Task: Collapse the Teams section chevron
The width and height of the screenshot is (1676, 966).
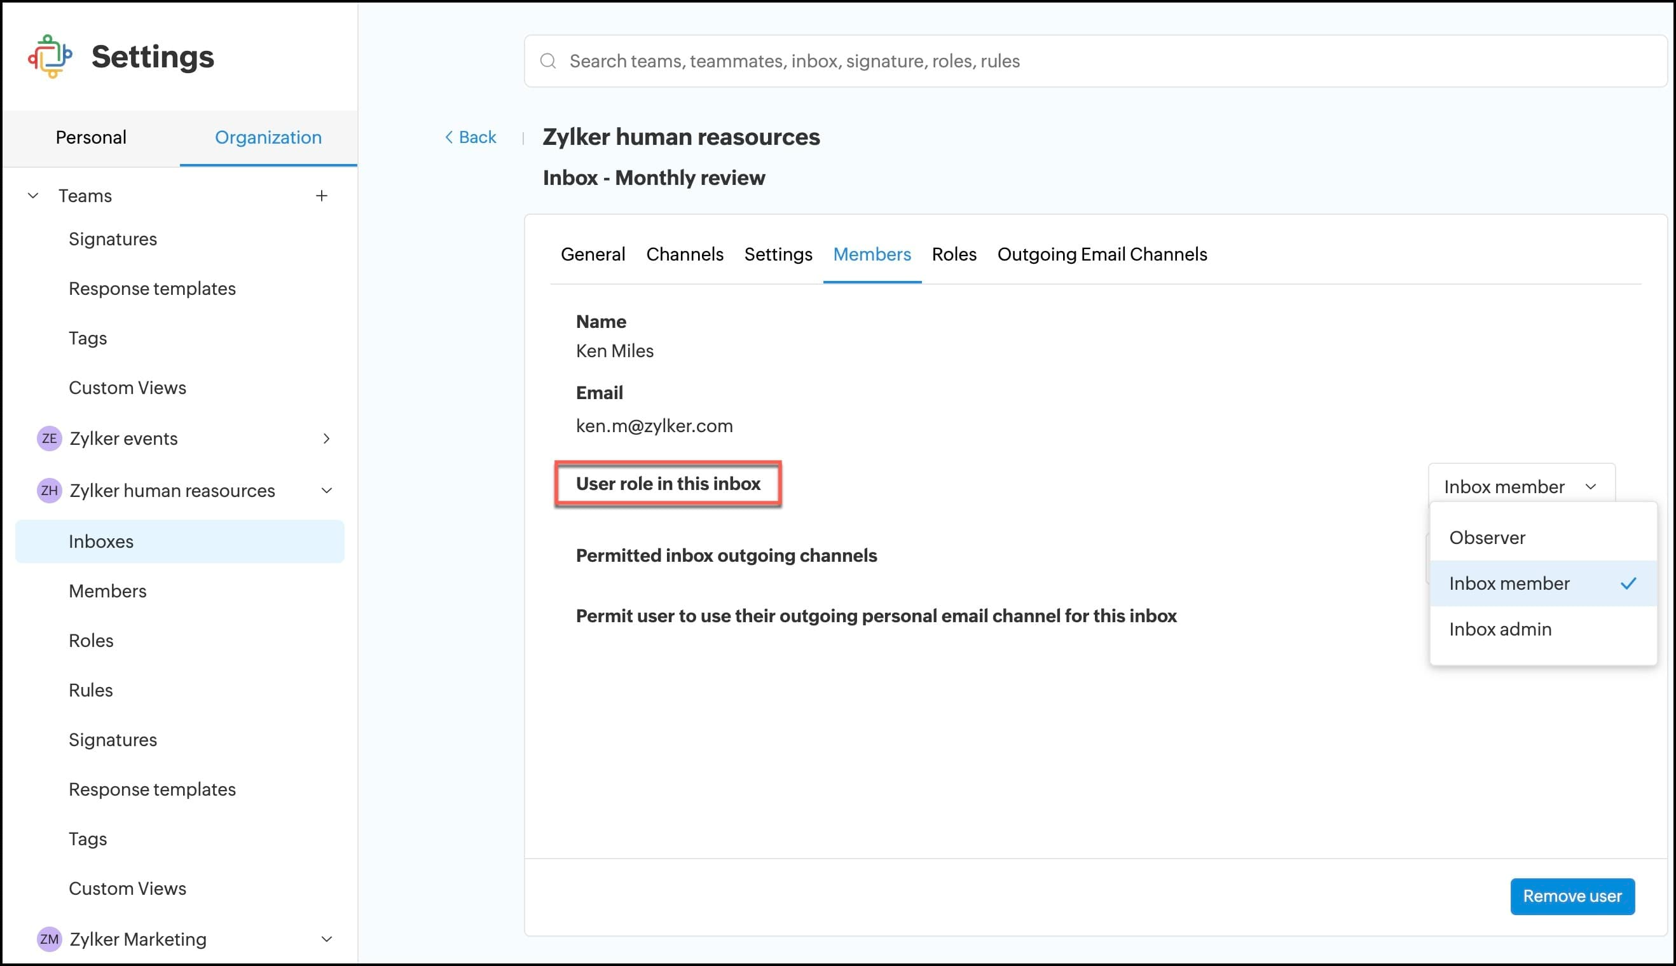Action: (x=32, y=196)
